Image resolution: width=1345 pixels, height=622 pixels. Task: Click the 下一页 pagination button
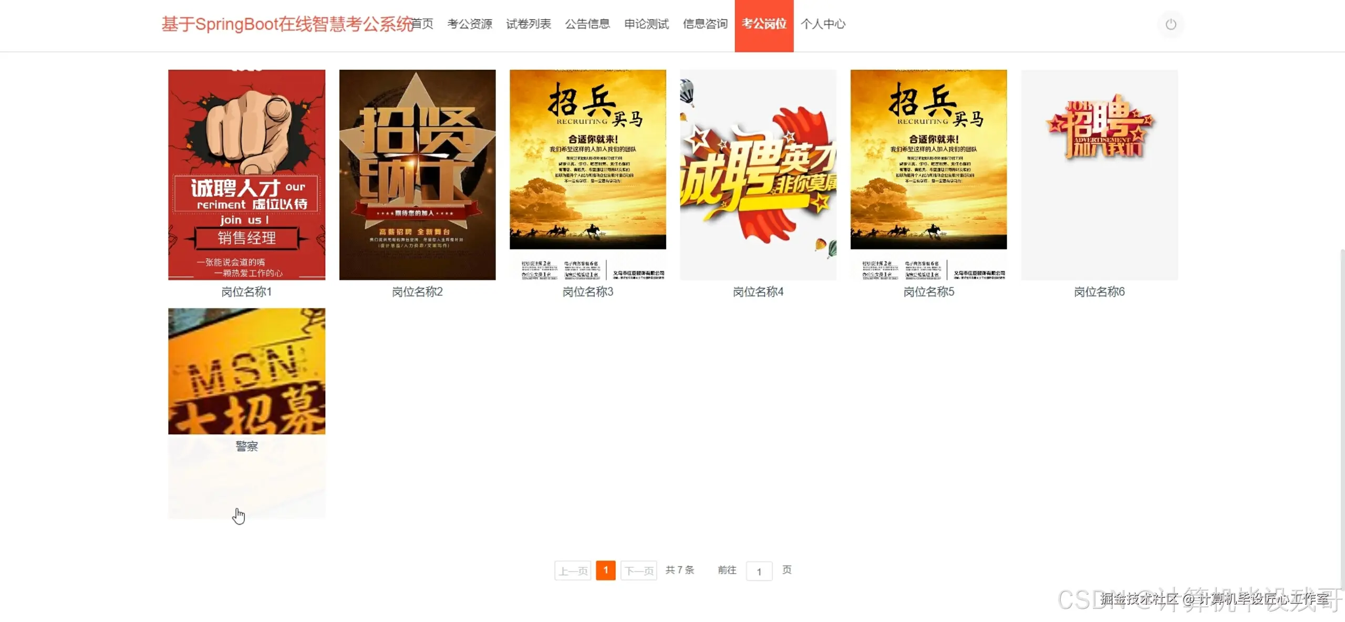[x=639, y=571]
